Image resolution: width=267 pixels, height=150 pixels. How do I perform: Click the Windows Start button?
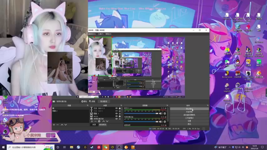pyautogui.click(x=3, y=147)
